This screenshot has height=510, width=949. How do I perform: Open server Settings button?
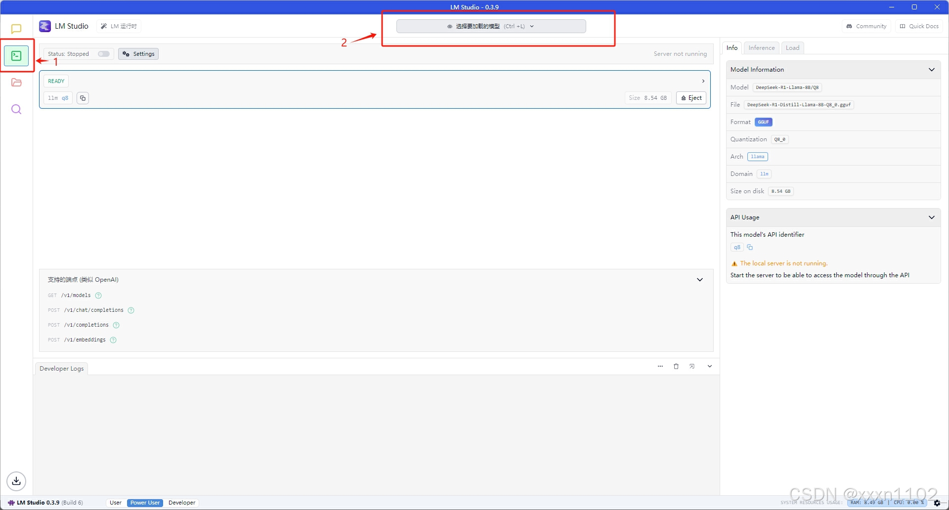pyautogui.click(x=138, y=54)
